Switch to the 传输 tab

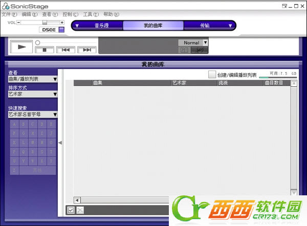tap(205, 26)
